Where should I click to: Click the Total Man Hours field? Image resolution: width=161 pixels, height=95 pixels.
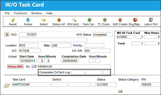[152, 44]
